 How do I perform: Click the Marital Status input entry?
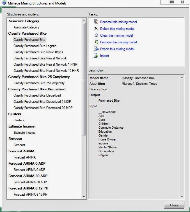(107, 147)
